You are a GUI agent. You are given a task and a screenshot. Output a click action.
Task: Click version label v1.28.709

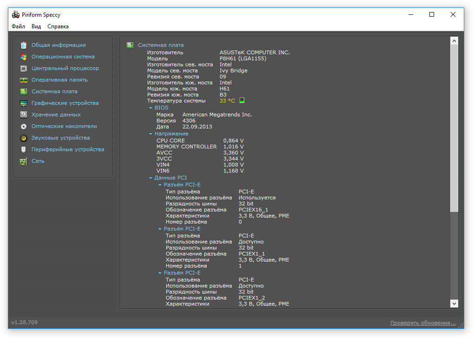[x=25, y=322]
